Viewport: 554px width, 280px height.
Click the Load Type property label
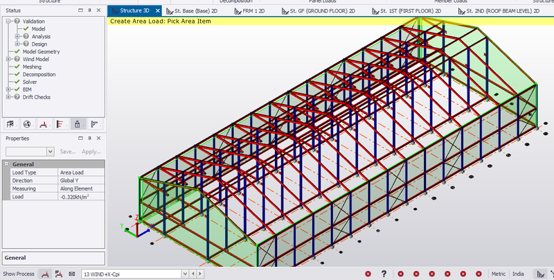click(24, 172)
